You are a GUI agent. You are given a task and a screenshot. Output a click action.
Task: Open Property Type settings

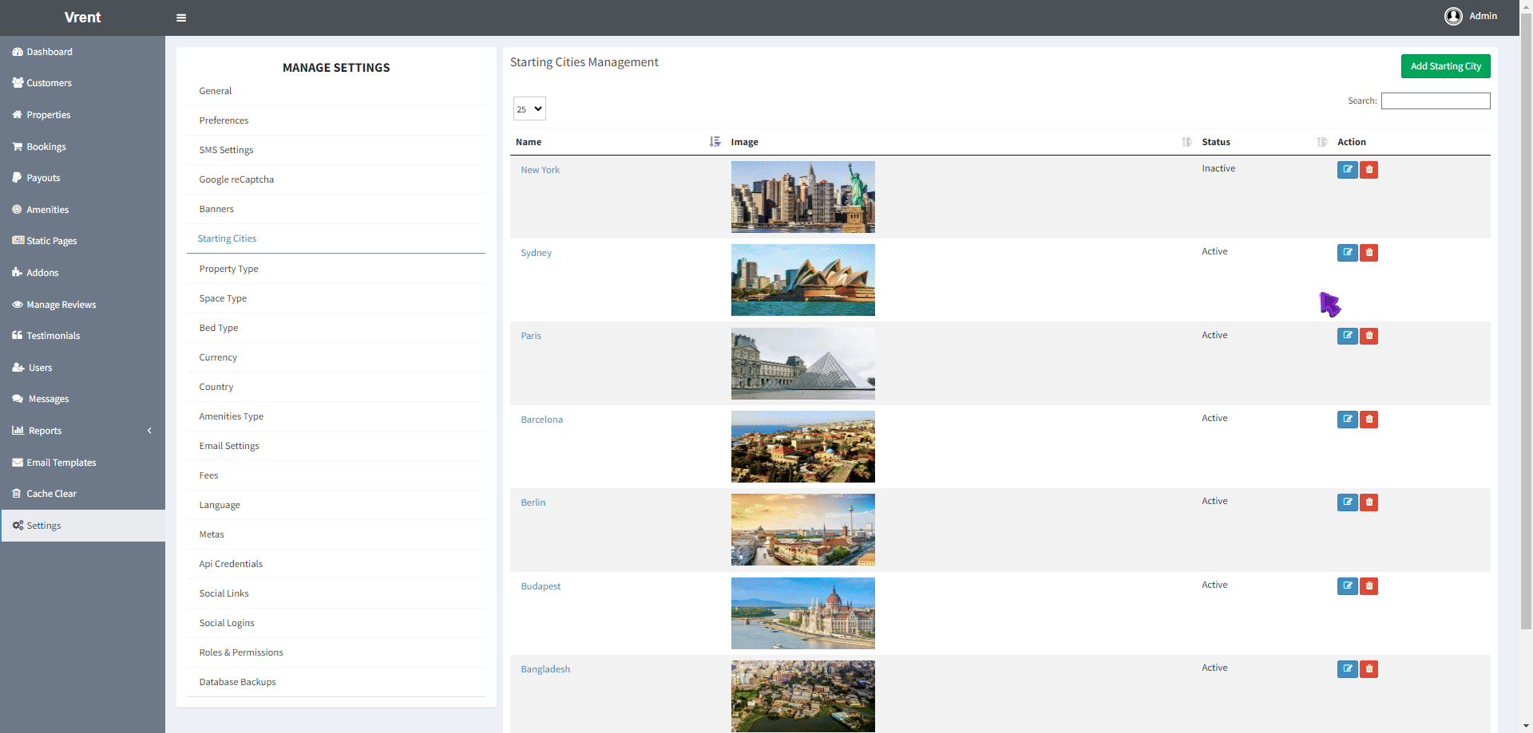228,269
